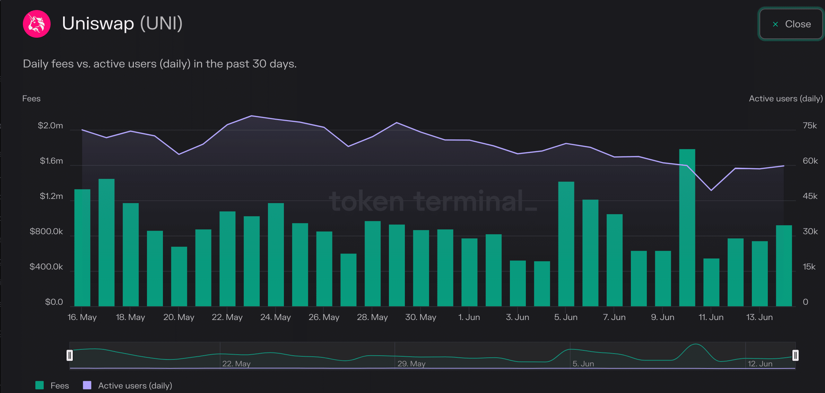
Task: Click the 17 May fees bar
Action: [x=106, y=243]
